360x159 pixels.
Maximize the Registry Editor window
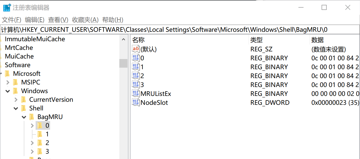coord(324,7)
